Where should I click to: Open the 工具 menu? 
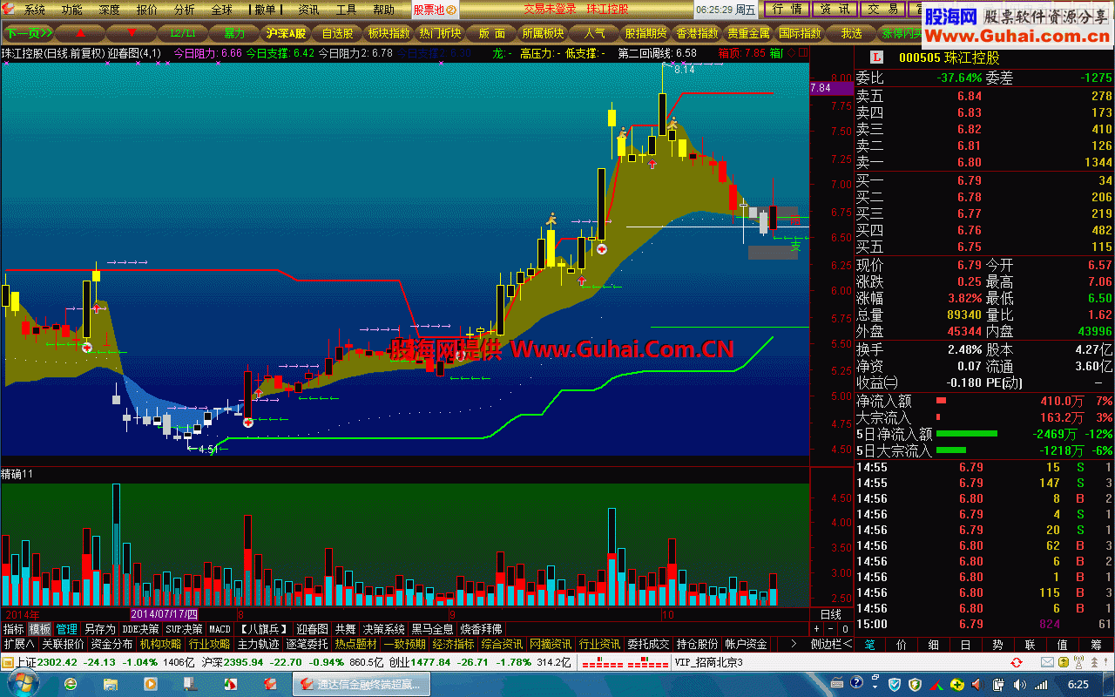tap(347, 10)
